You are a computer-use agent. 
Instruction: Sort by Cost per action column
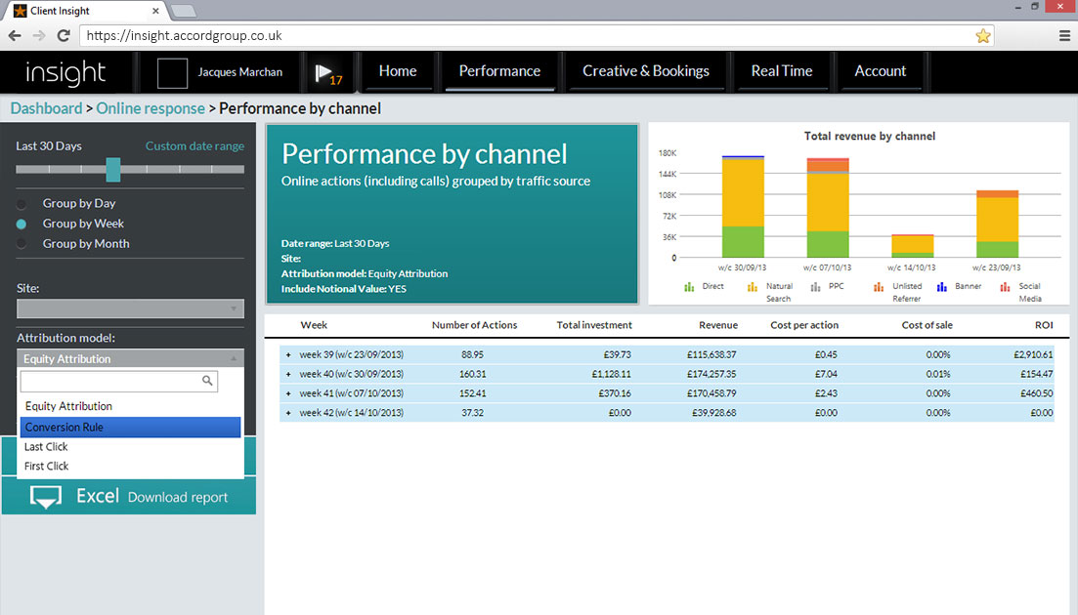point(804,325)
